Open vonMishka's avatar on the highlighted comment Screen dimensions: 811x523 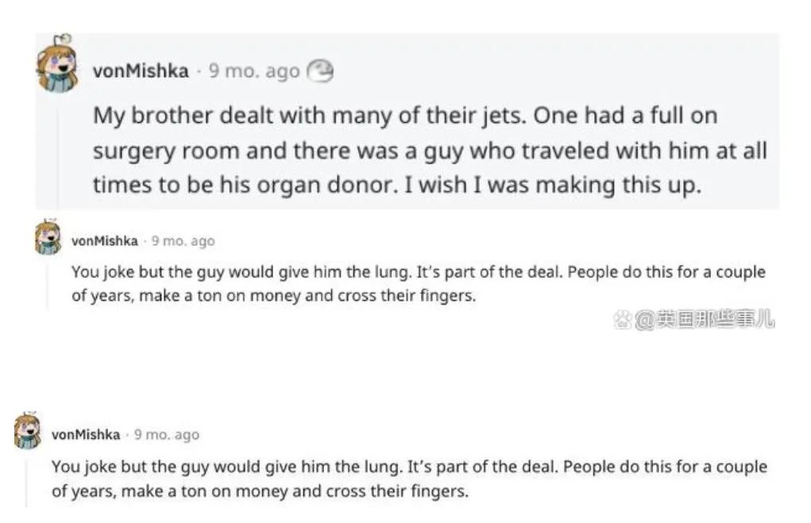(56, 64)
